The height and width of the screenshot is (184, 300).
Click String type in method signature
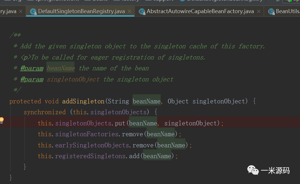118,101
